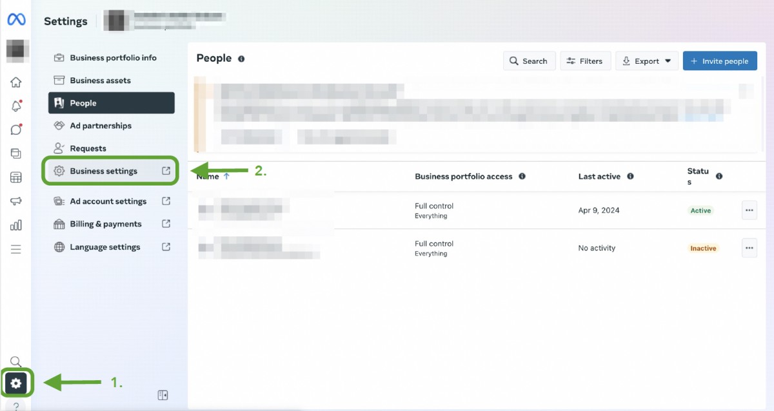Open the all tools hamburger icon

coord(16,249)
